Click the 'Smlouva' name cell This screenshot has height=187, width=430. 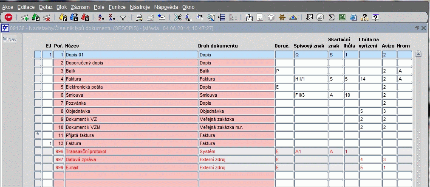131,95
